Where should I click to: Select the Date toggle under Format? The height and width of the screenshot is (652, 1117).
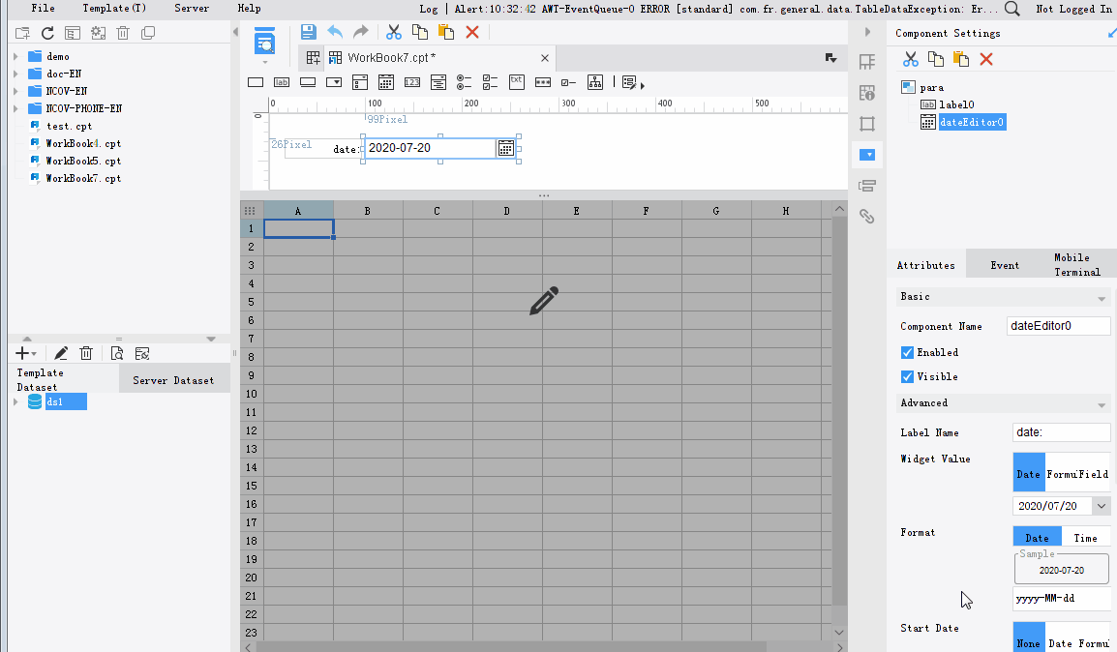[x=1038, y=538]
